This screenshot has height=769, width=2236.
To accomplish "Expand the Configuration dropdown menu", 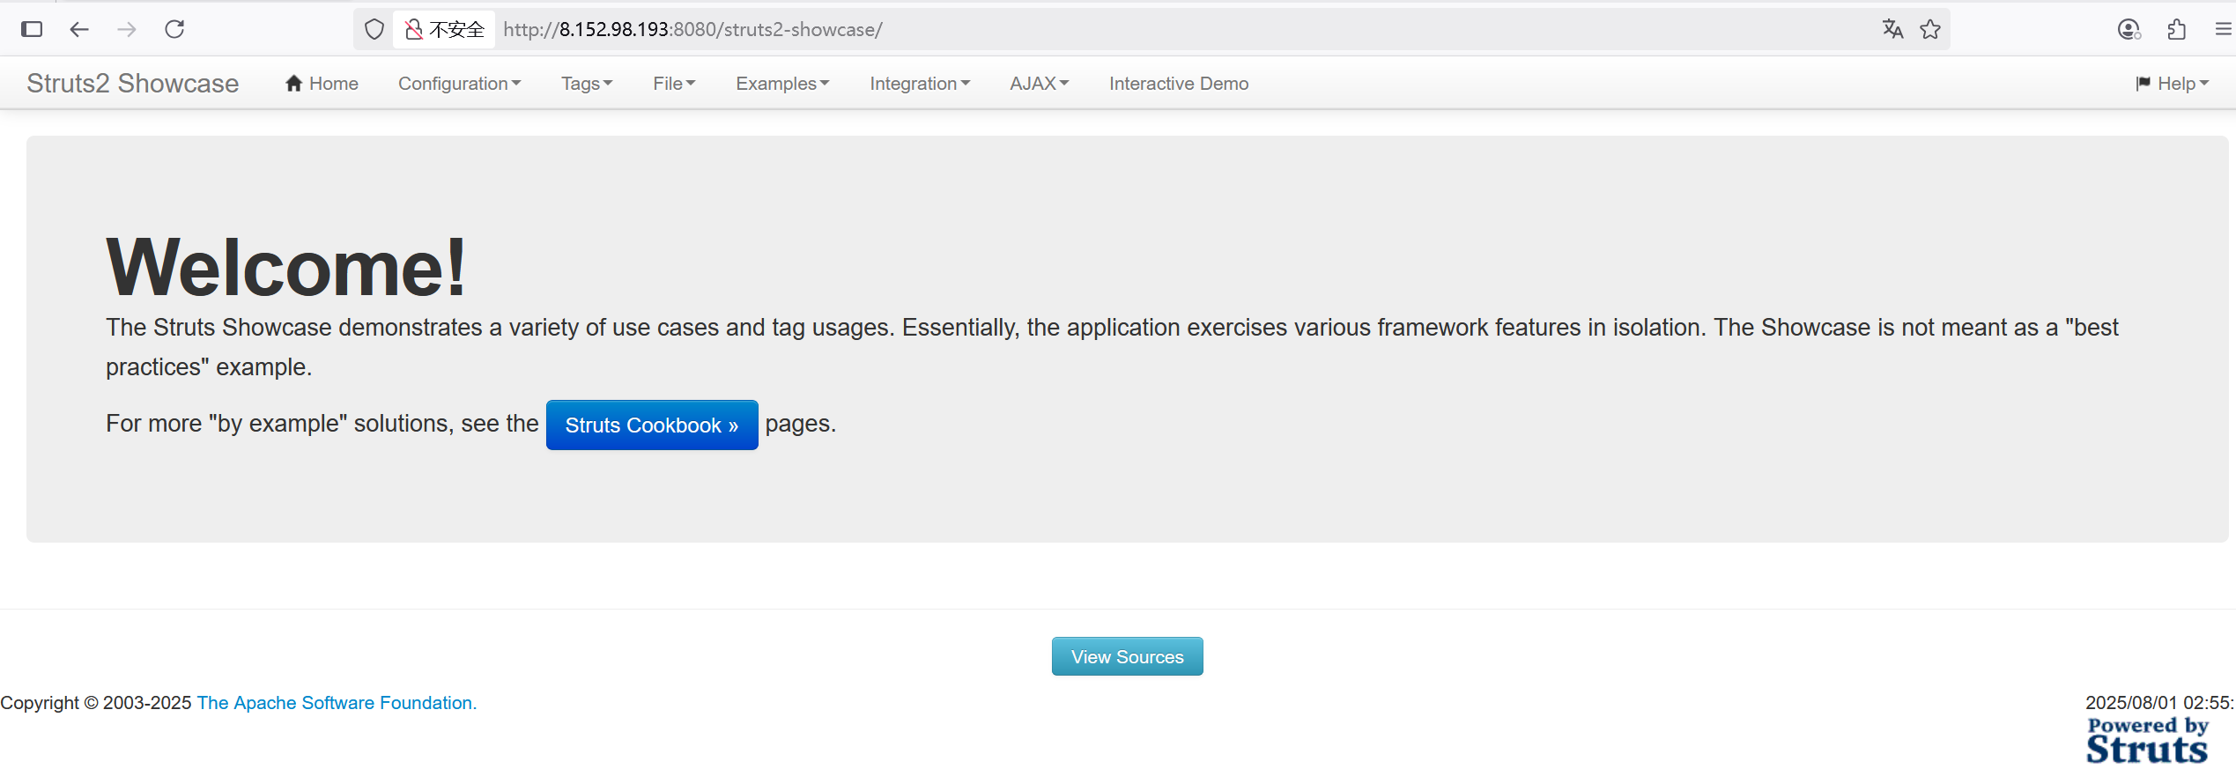I will 460,83.
